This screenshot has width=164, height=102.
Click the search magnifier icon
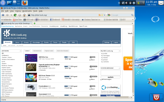(132, 15)
